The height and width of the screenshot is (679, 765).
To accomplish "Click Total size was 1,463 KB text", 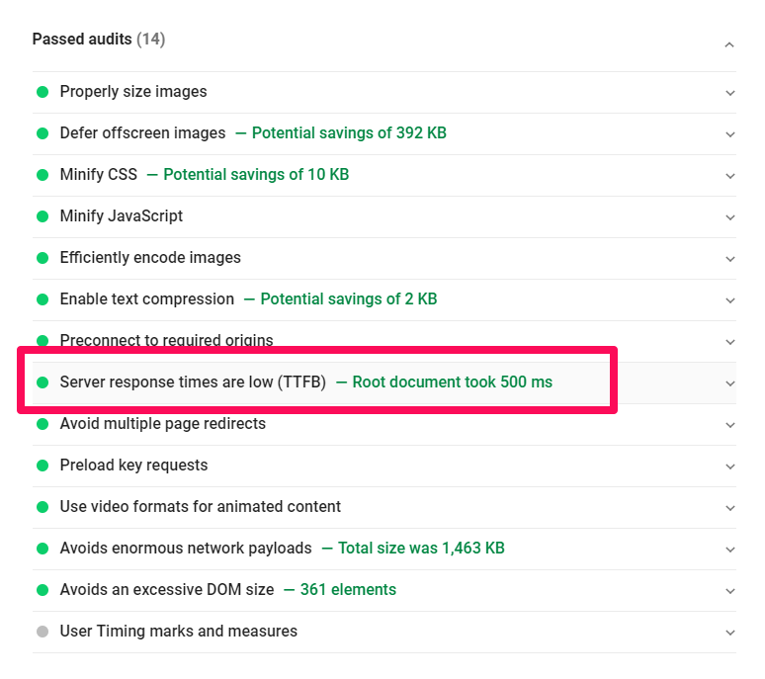I will point(421,549).
